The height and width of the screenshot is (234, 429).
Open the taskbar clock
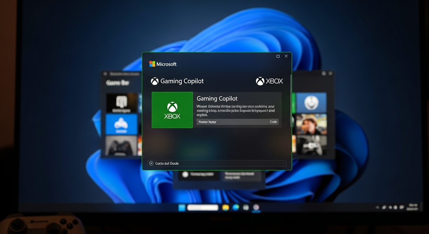pyautogui.click(x=412, y=207)
